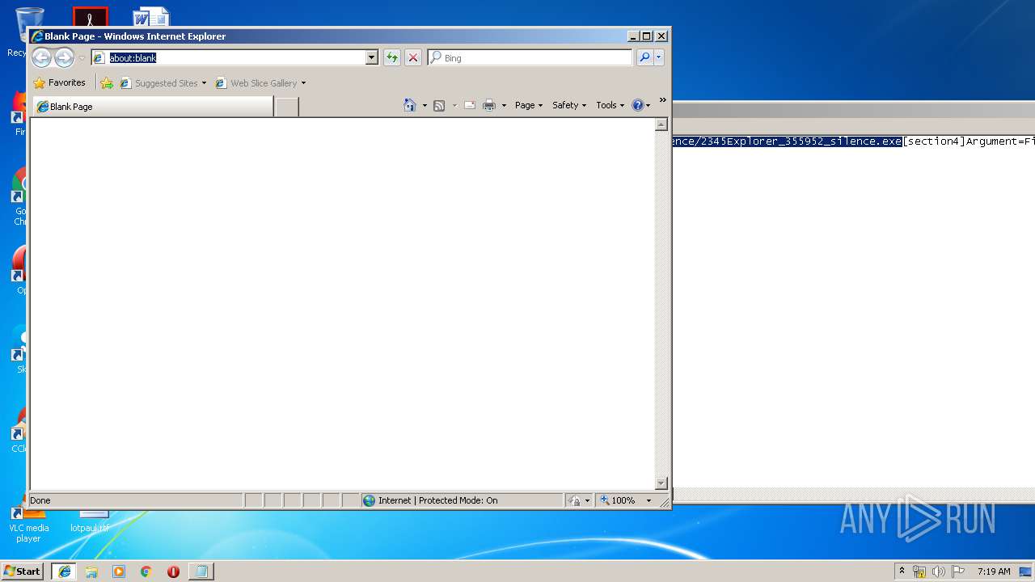Click the volume speaker tray icon
1035x582 pixels.
pyautogui.click(x=939, y=571)
